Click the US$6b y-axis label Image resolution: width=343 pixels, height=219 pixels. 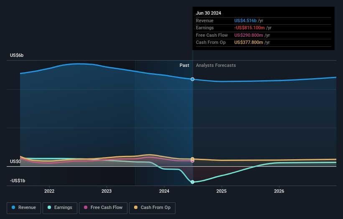point(17,55)
